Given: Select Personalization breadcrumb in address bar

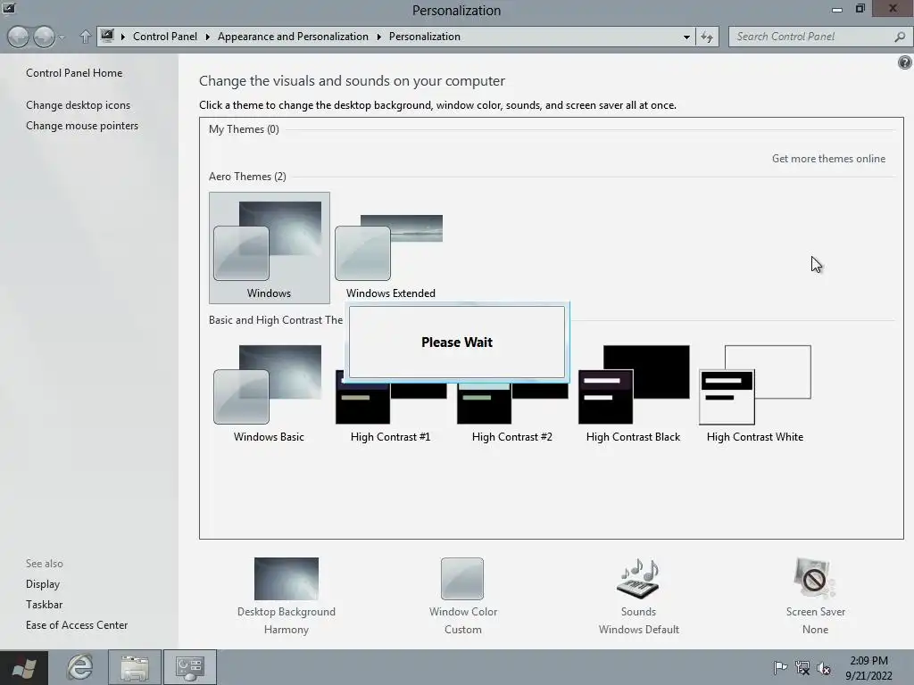Looking at the screenshot, I should pyautogui.click(x=424, y=36).
